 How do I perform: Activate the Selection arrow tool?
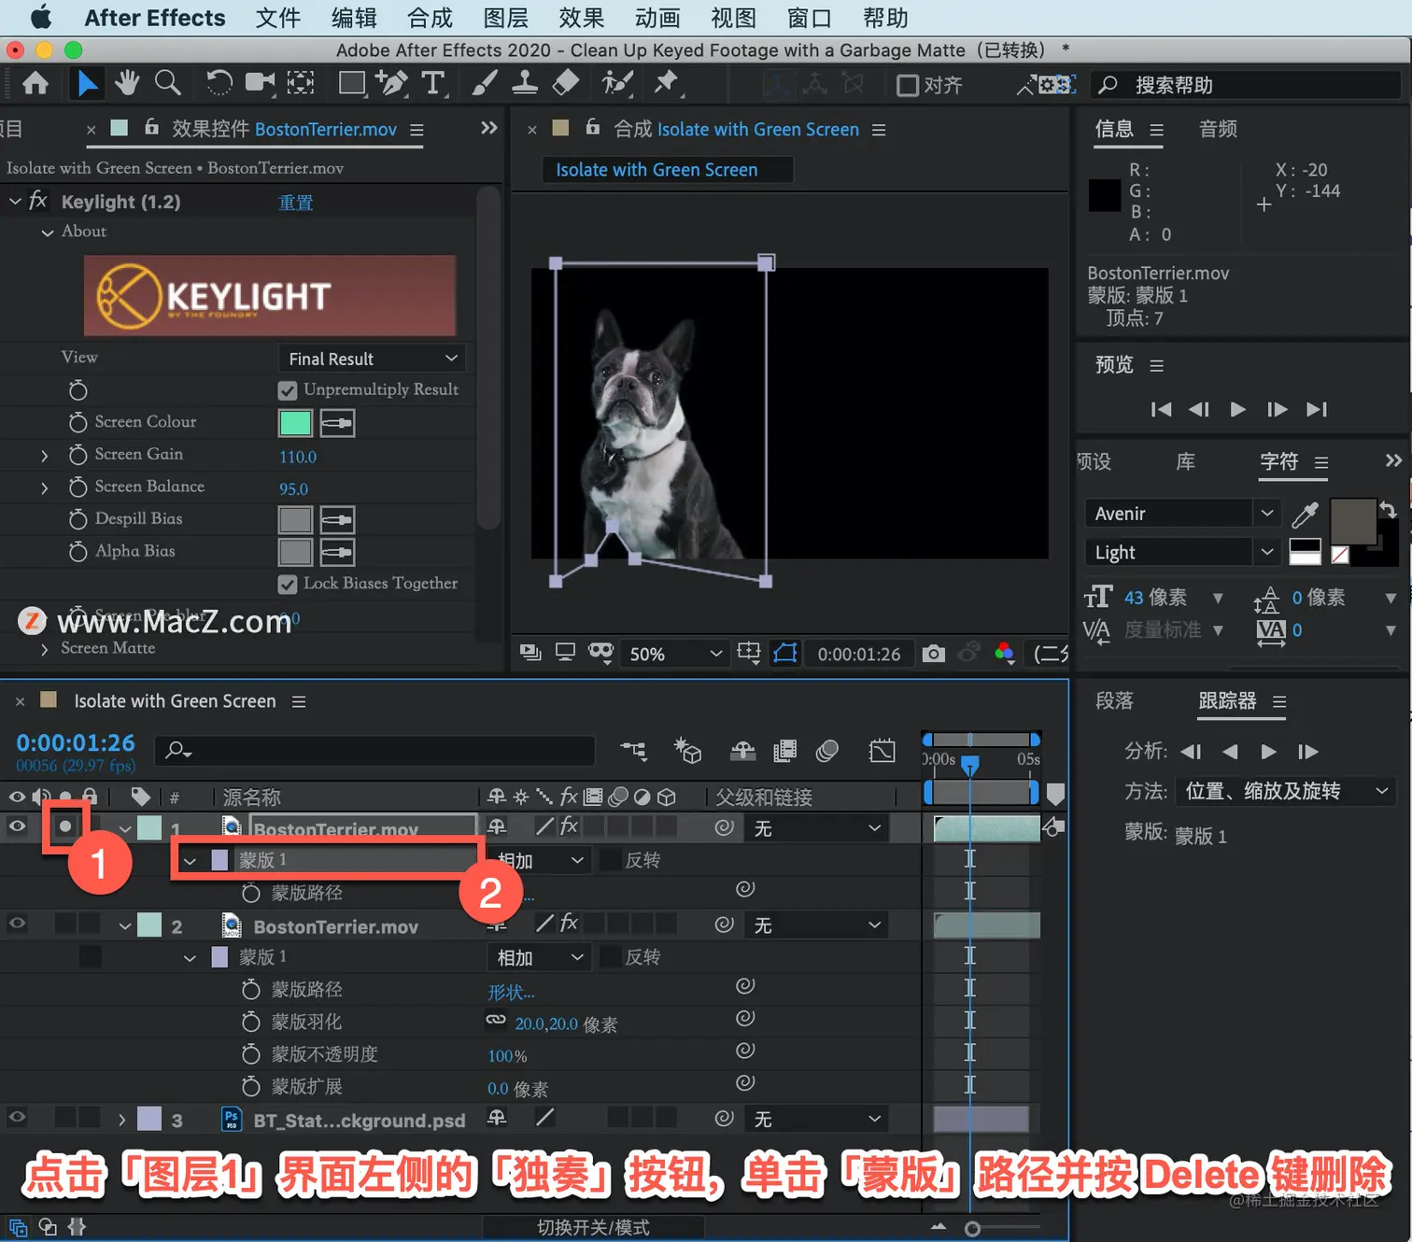click(x=87, y=84)
